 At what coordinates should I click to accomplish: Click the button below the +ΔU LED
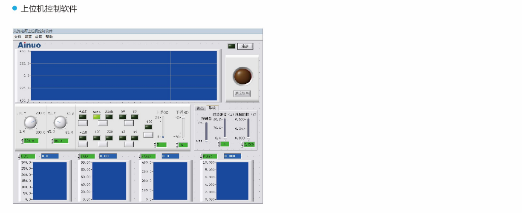pos(83,123)
